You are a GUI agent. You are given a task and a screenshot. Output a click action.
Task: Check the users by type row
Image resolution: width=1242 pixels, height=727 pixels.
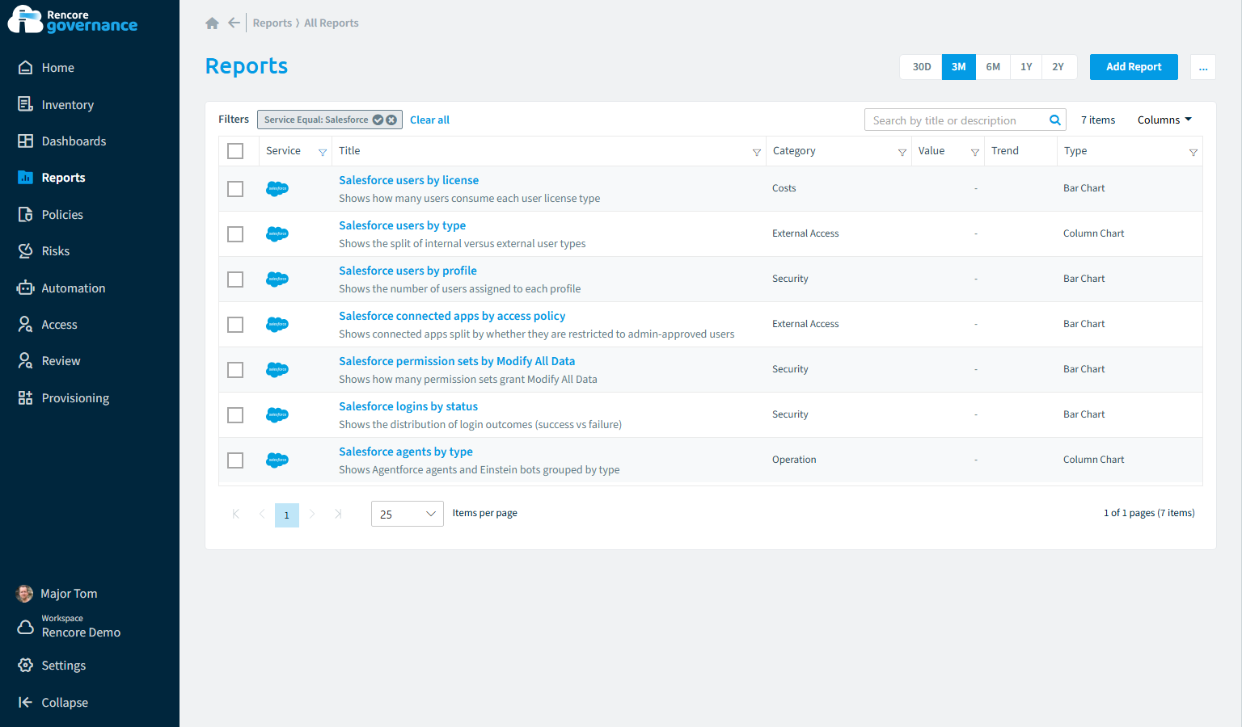click(235, 234)
